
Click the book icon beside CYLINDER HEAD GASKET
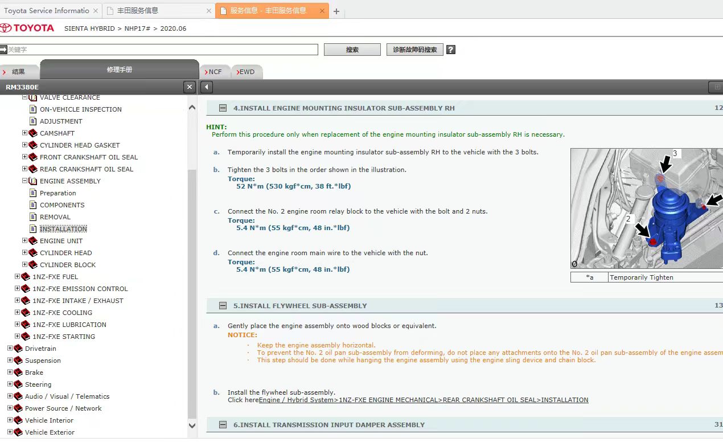click(x=33, y=145)
